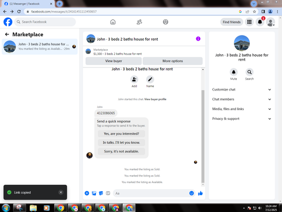Click the View buyer button
This screenshot has height=212, width=282.
point(113,61)
